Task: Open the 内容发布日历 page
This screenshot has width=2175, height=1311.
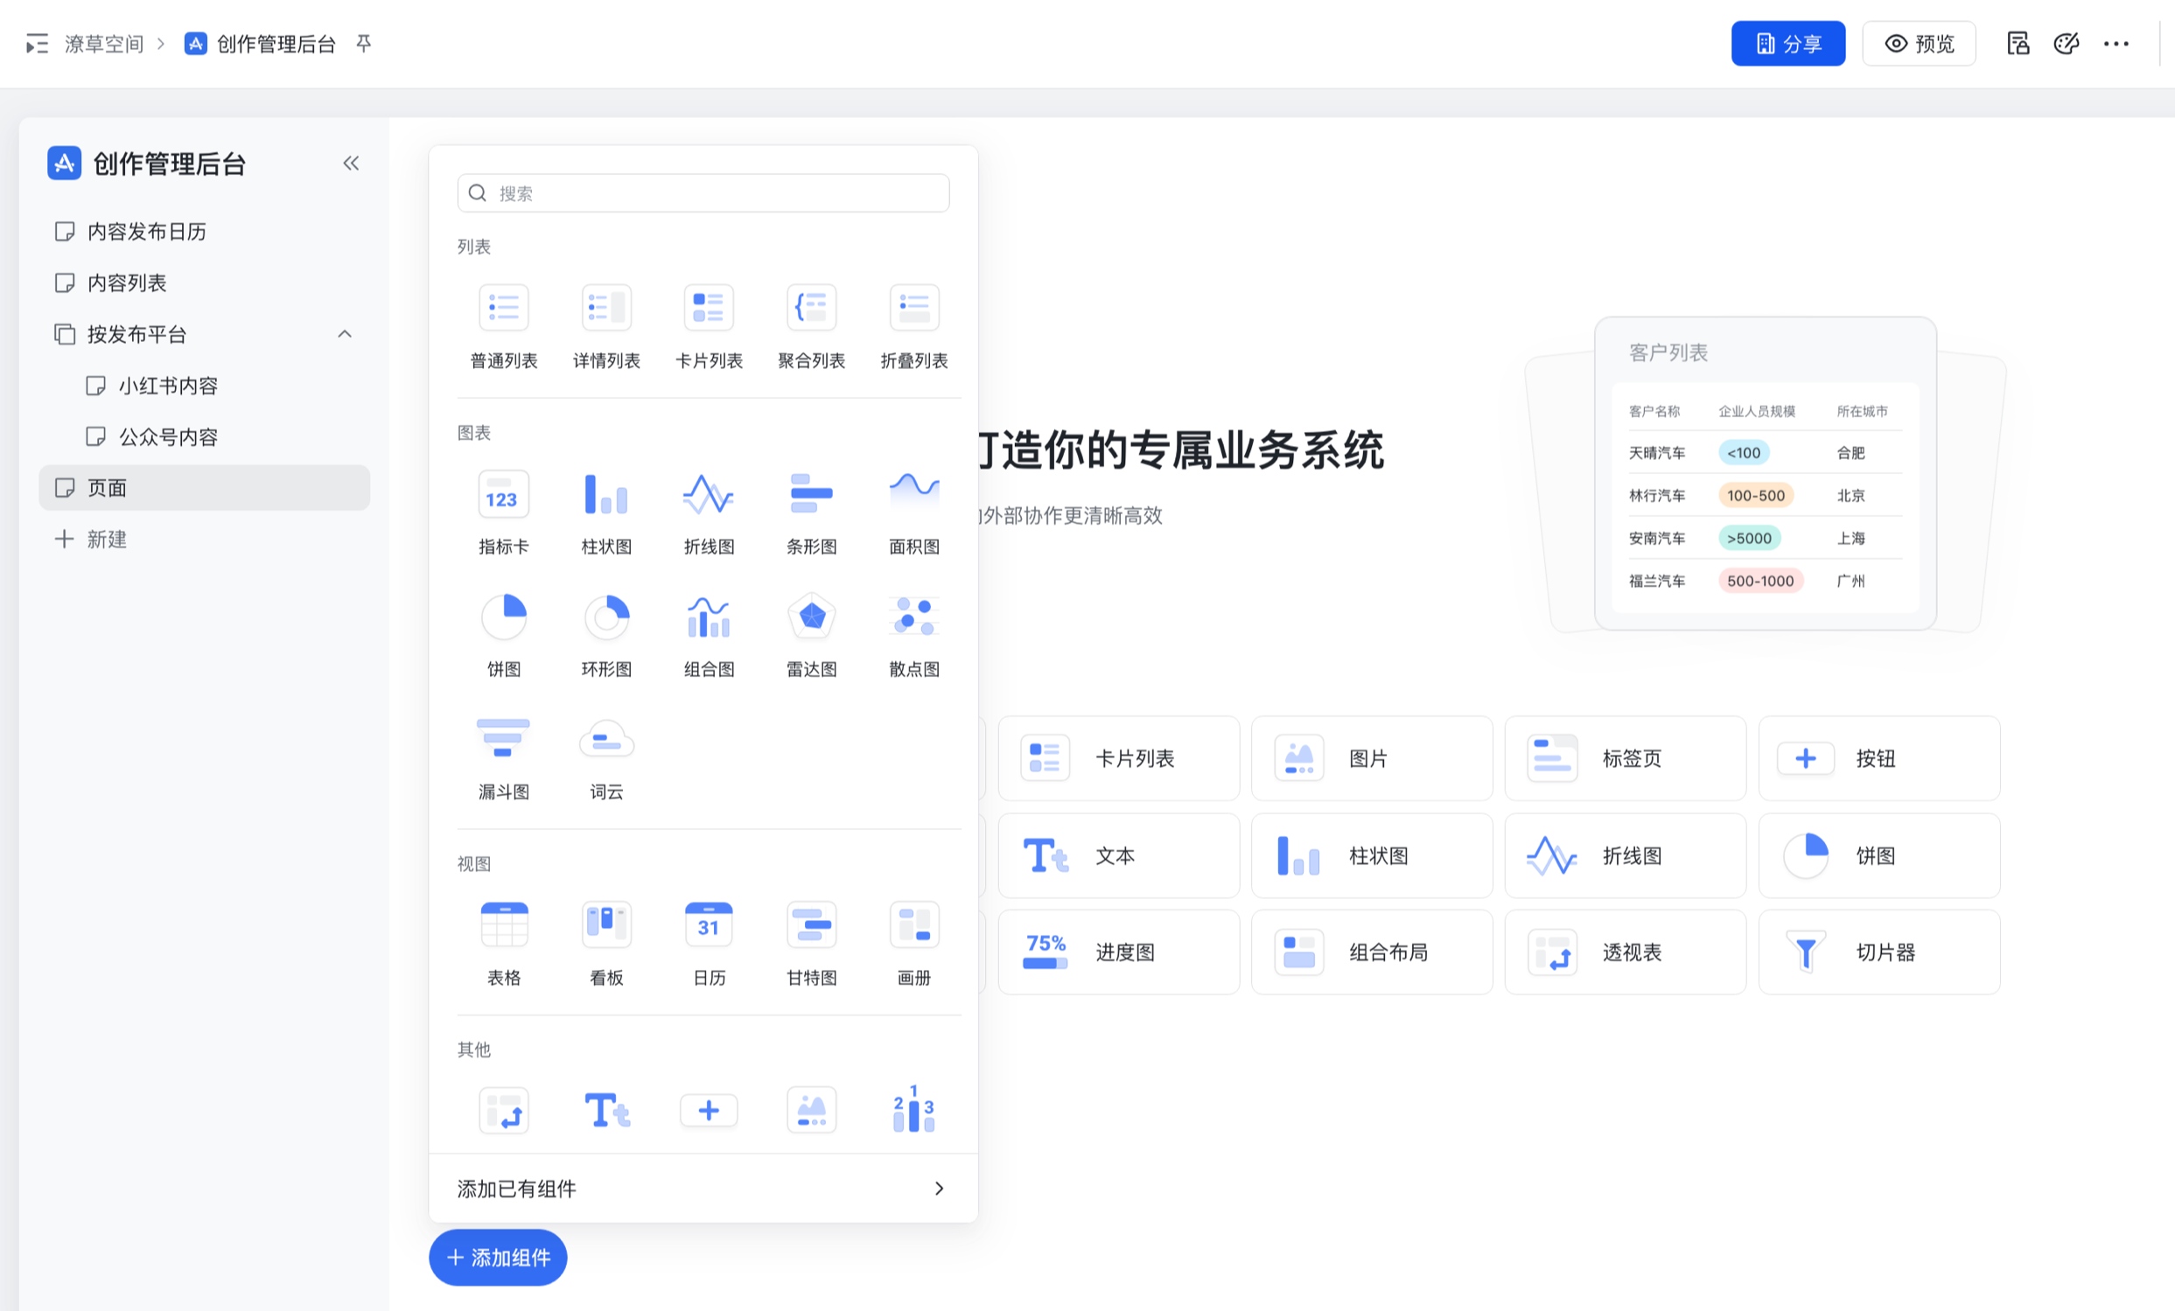Action: (x=146, y=232)
